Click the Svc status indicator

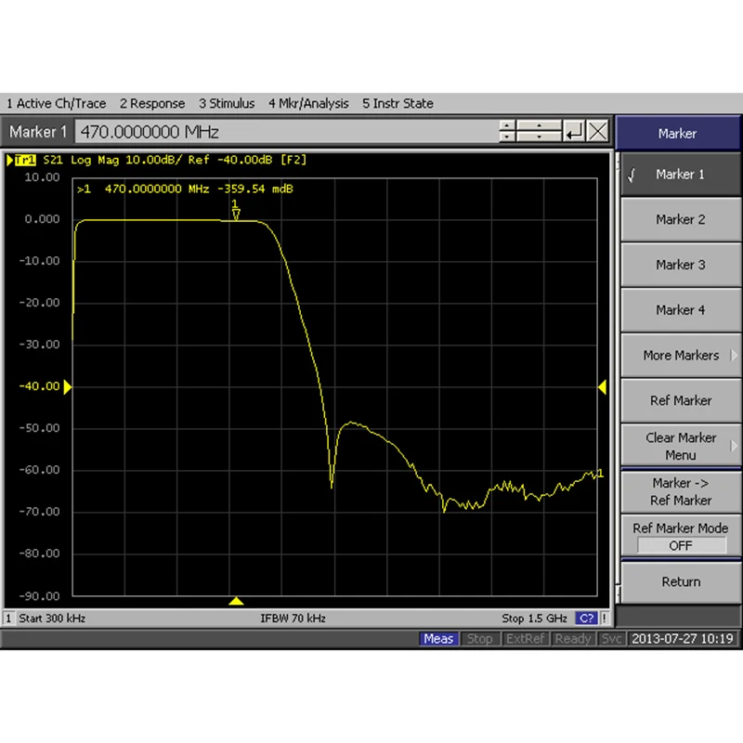point(611,639)
